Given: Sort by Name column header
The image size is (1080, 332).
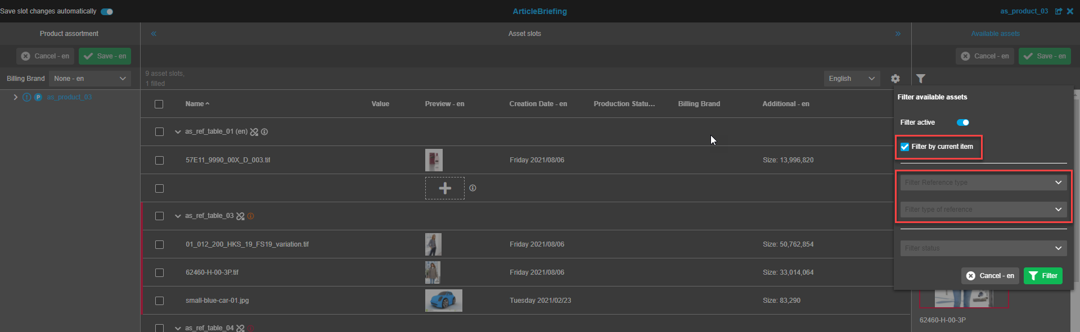Looking at the screenshot, I should 195,104.
